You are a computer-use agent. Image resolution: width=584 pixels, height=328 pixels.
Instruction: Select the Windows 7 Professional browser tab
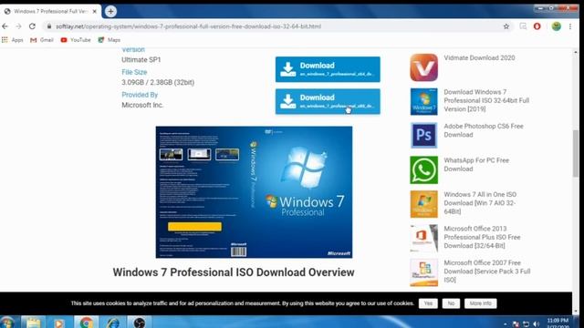point(50,12)
